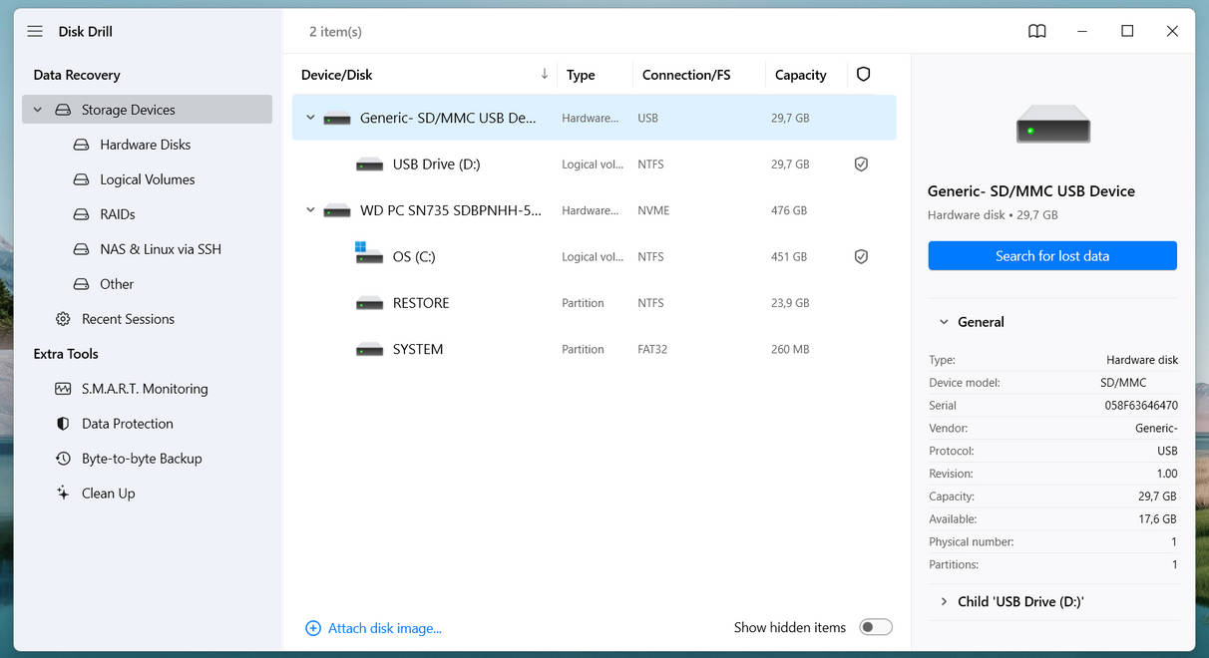Click the 2 item(s) count label

(335, 32)
